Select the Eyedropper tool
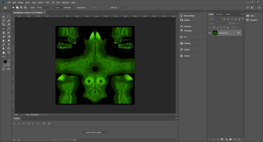The width and height of the screenshot is (263, 142). (9, 25)
